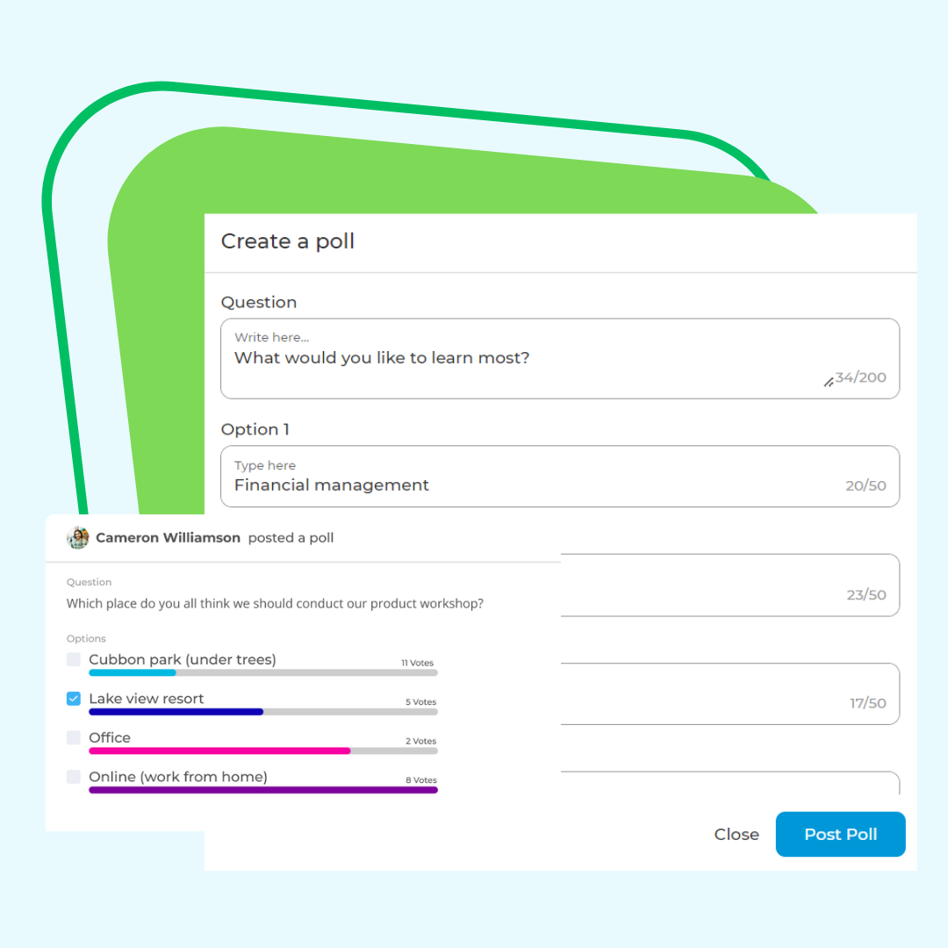
Task: Focus the Question text area
Action: point(560,358)
